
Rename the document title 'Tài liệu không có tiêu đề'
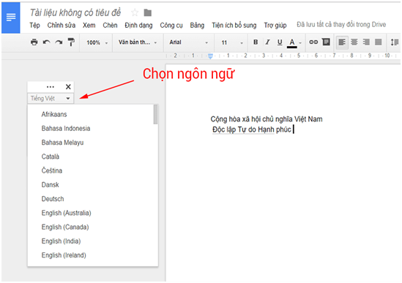(75, 12)
